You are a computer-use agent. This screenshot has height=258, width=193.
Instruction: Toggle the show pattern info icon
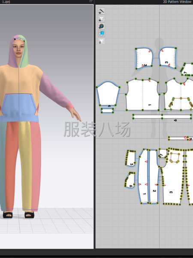[102, 26]
